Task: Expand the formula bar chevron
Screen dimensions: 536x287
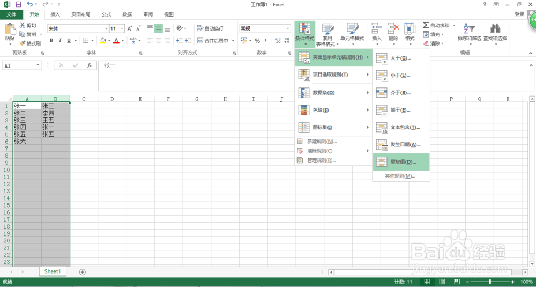Action: (x=532, y=65)
